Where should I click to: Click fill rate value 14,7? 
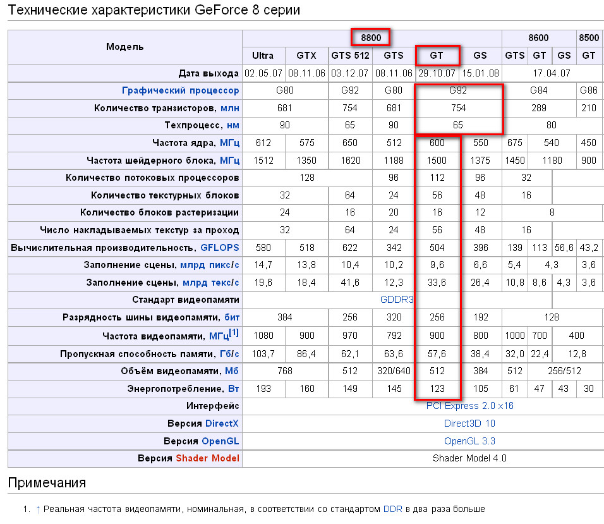point(263,265)
